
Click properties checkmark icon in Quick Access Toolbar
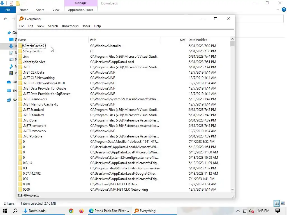click(11, 3)
